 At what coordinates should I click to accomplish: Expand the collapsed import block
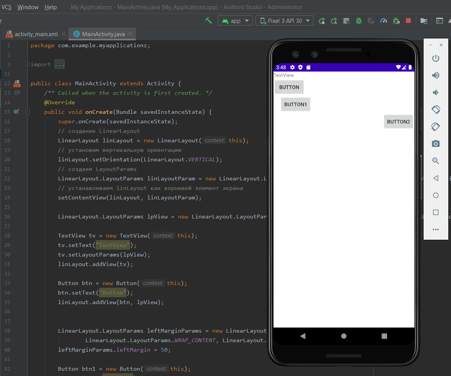(27, 64)
